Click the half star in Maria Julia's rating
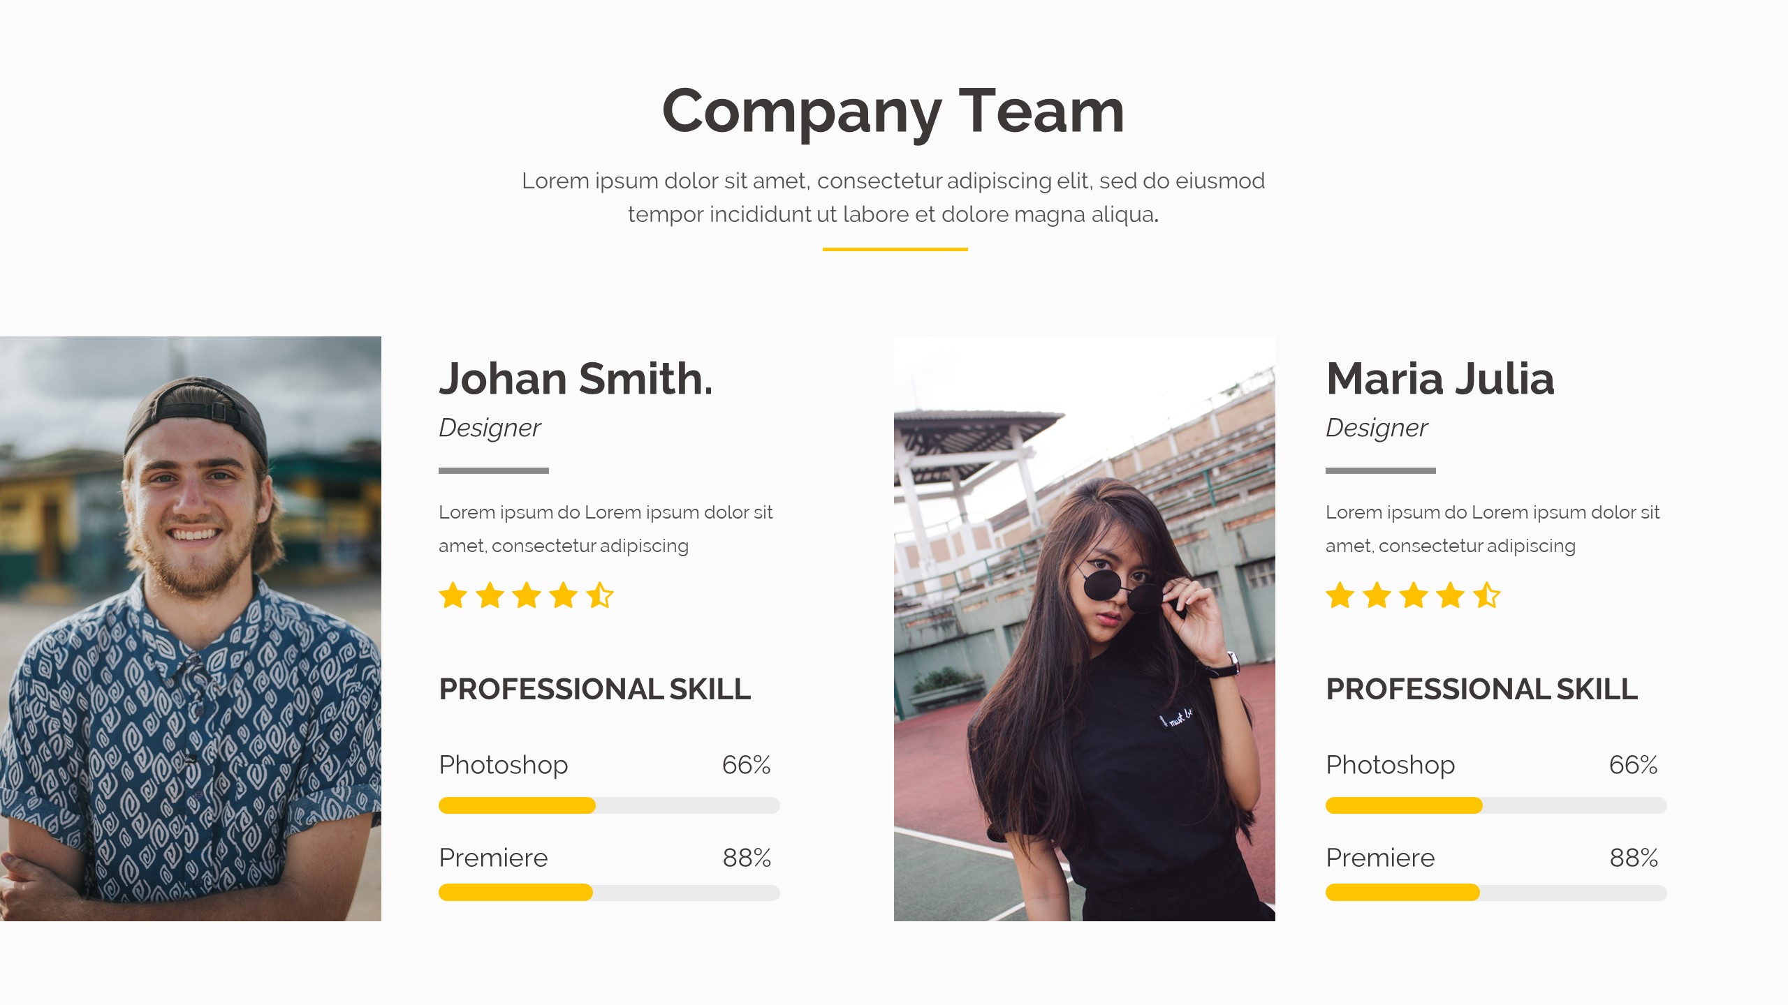The image size is (1788, 1005). pos(1487,595)
